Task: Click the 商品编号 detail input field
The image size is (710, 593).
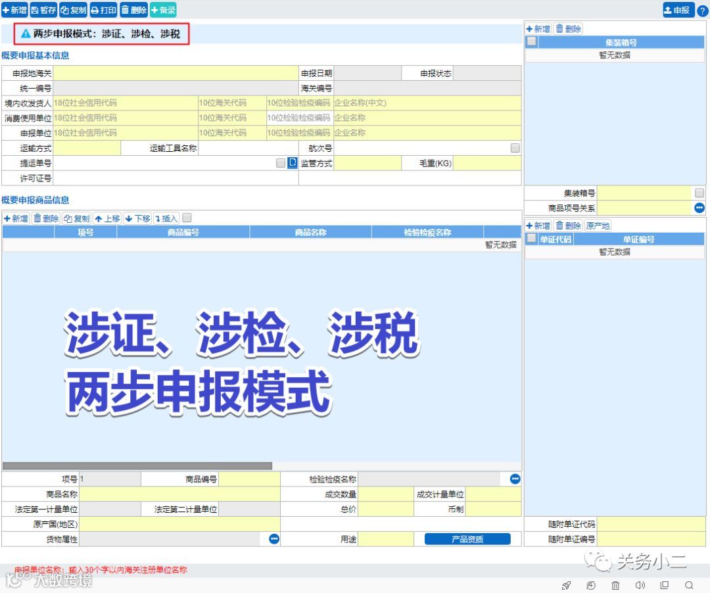Action: point(249,479)
